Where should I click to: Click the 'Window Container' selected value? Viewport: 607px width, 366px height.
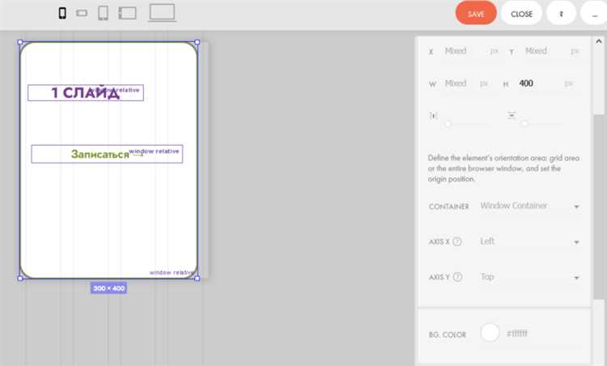tap(514, 206)
